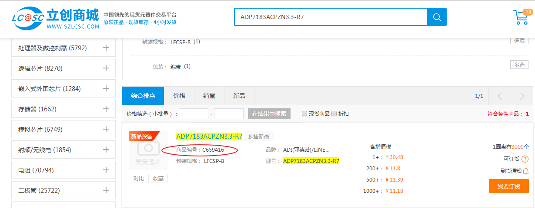Click the 符合条件商品 count text
This screenshot has width=535, height=208.
(x=508, y=114)
